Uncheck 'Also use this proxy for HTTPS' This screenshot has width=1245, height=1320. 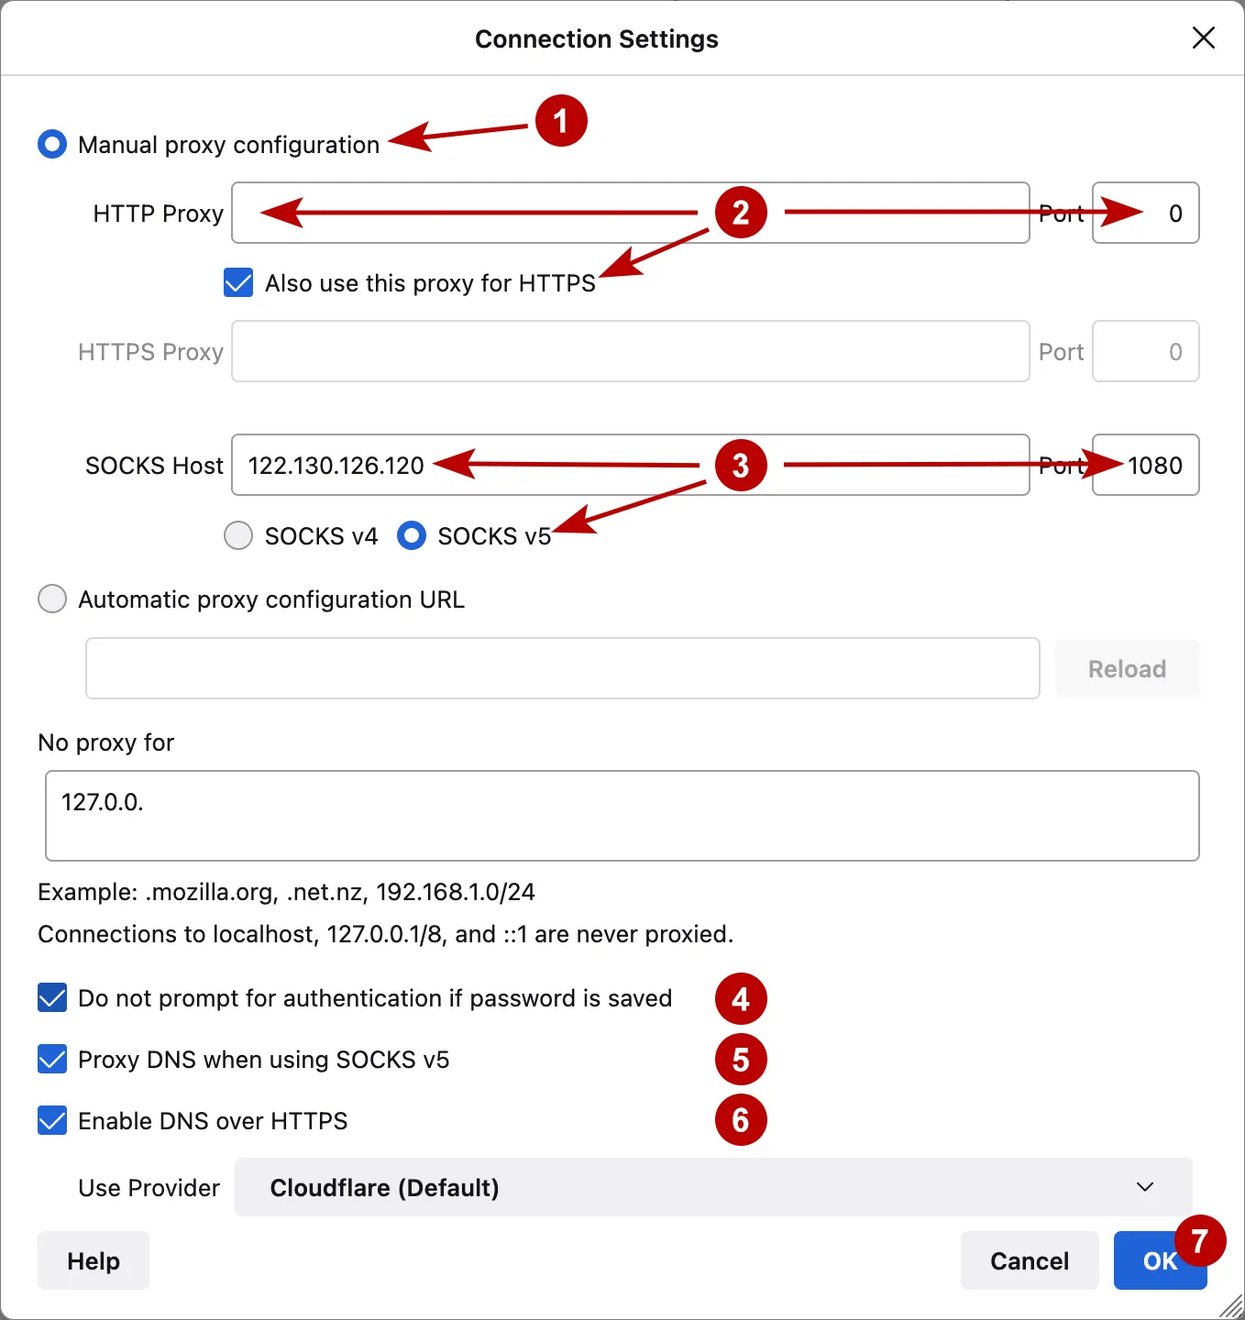point(237,282)
